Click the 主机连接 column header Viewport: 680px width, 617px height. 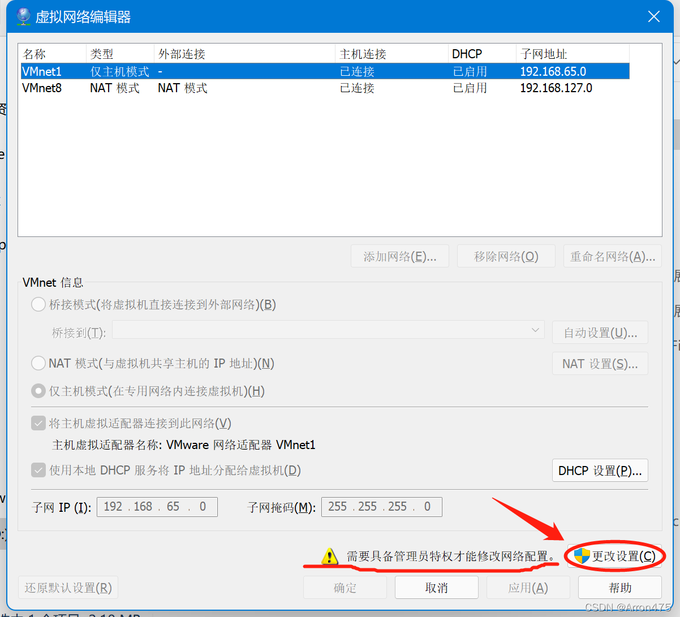391,54
